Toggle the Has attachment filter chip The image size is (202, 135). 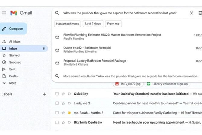coord(68,24)
